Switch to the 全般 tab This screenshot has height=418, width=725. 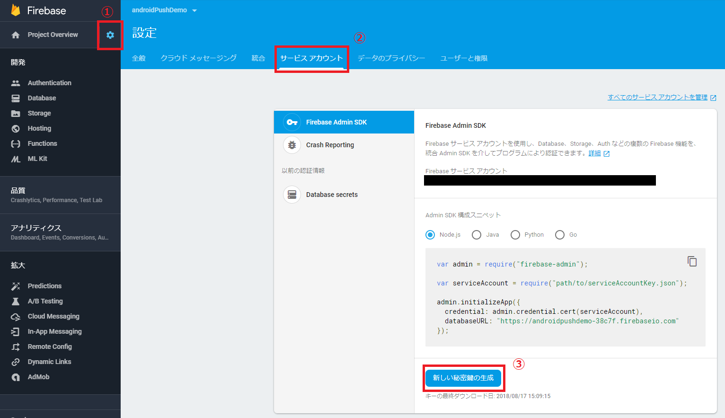139,58
